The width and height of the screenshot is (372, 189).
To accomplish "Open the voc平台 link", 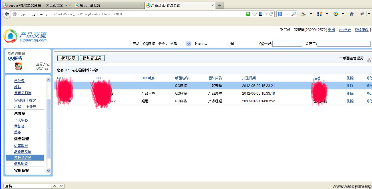I will 345,30.
